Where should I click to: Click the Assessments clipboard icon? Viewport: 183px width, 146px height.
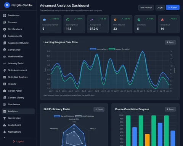pos(5,36)
